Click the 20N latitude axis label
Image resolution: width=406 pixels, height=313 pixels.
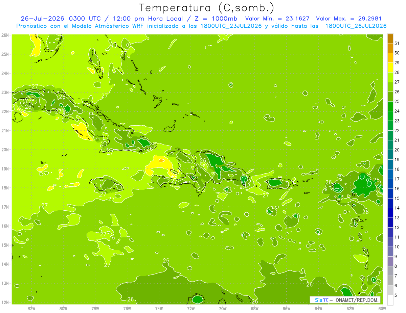[x=5, y=150]
